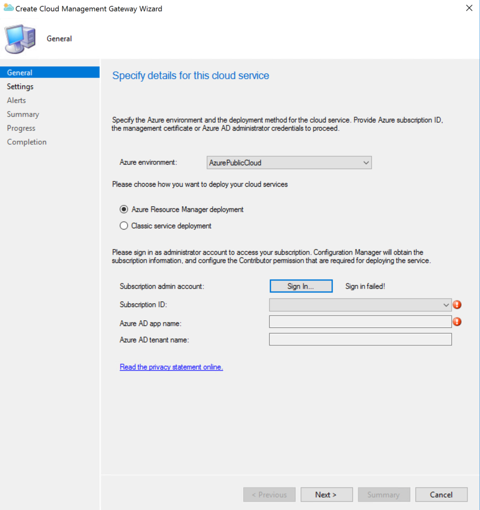Switch to the Settings step
Image resolution: width=480 pixels, height=510 pixels.
(x=20, y=86)
